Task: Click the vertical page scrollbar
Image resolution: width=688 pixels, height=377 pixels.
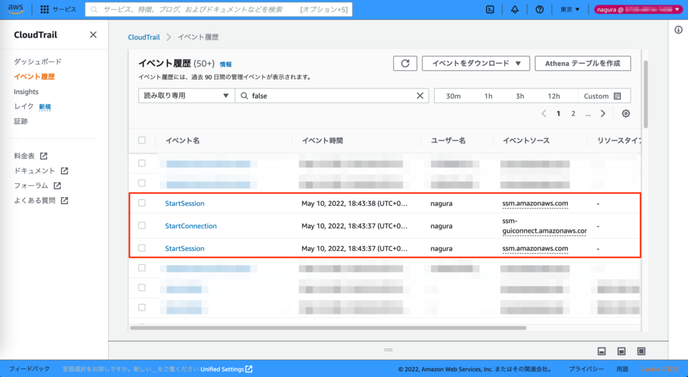Action: (x=646, y=94)
